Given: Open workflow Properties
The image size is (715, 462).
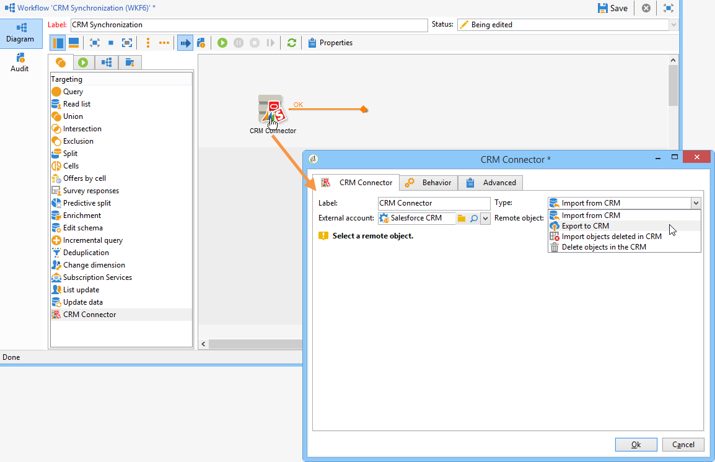Looking at the screenshot, I should click(x=331, y=43).
